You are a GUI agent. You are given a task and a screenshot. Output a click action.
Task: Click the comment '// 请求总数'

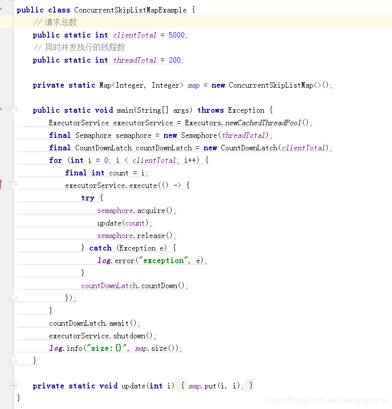click(x=55, y=23)
